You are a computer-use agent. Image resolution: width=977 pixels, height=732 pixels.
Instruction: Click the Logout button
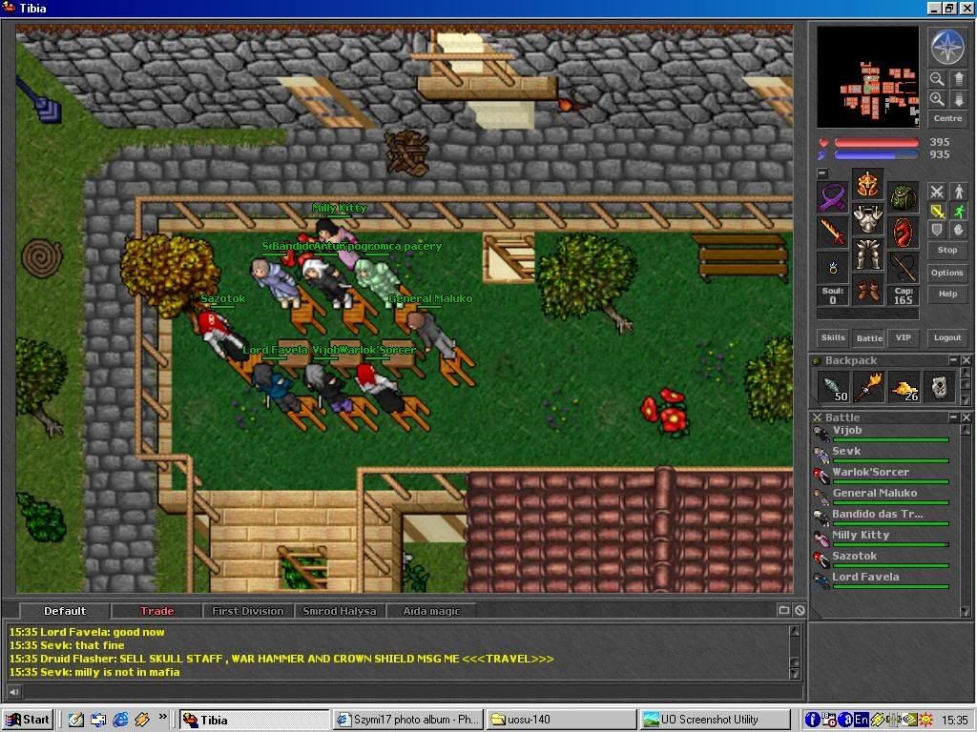click(947, 337)
